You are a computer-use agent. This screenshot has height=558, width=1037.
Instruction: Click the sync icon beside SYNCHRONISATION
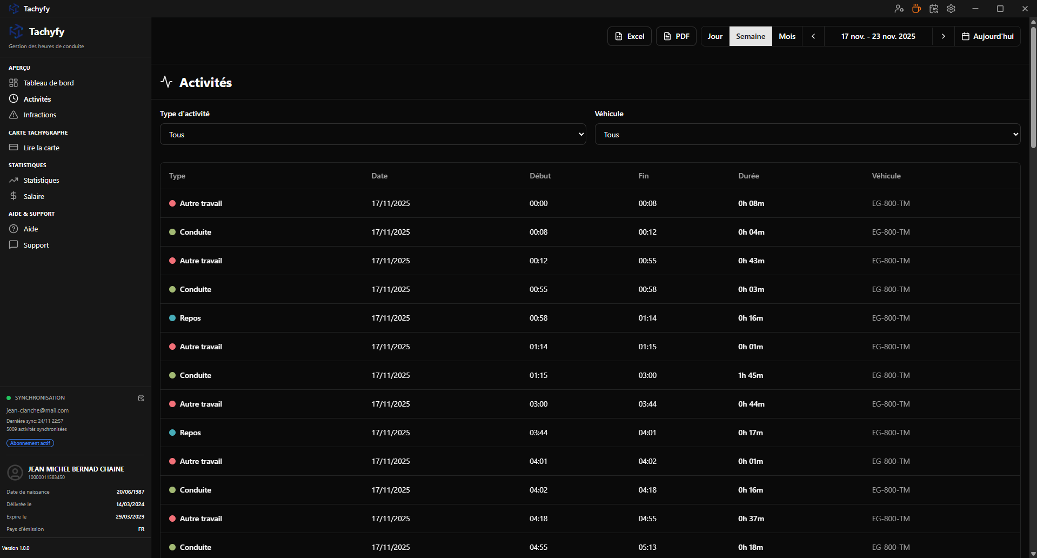(x=141, y=398)
